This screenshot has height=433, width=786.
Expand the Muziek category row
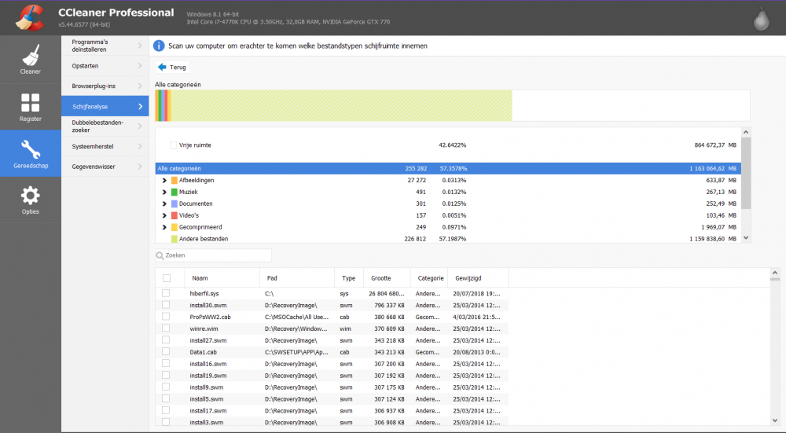164,192
